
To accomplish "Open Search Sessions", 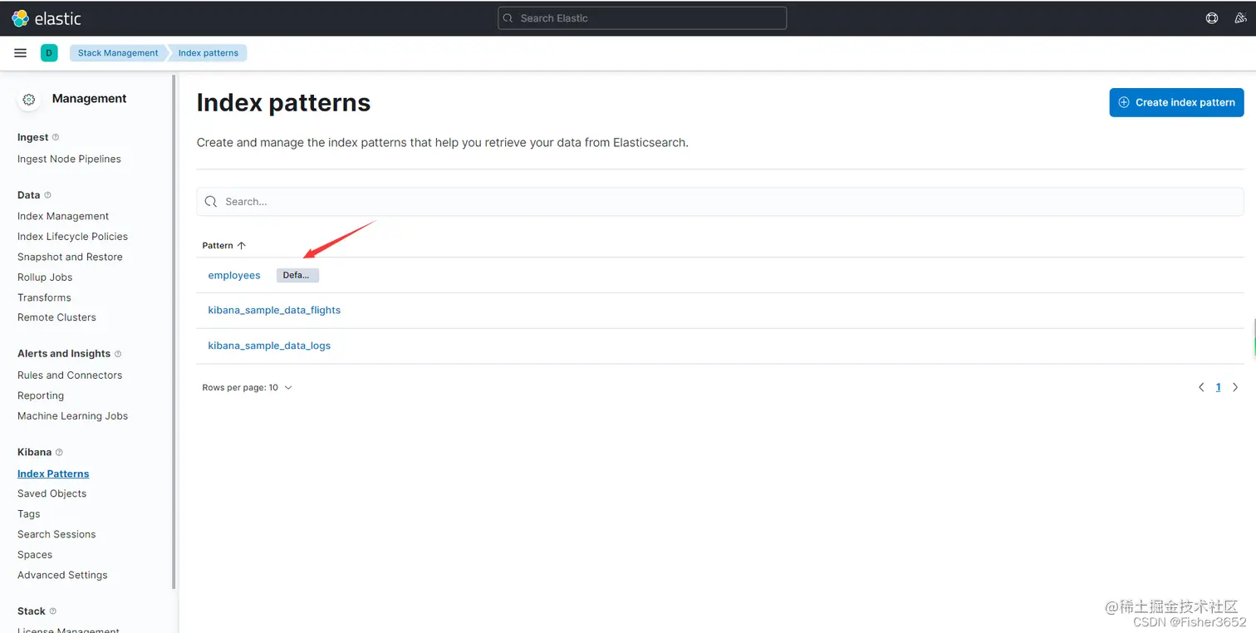I will (56, 535).
